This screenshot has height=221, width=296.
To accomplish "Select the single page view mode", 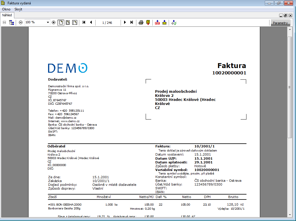I will click(x=61, y=23).
